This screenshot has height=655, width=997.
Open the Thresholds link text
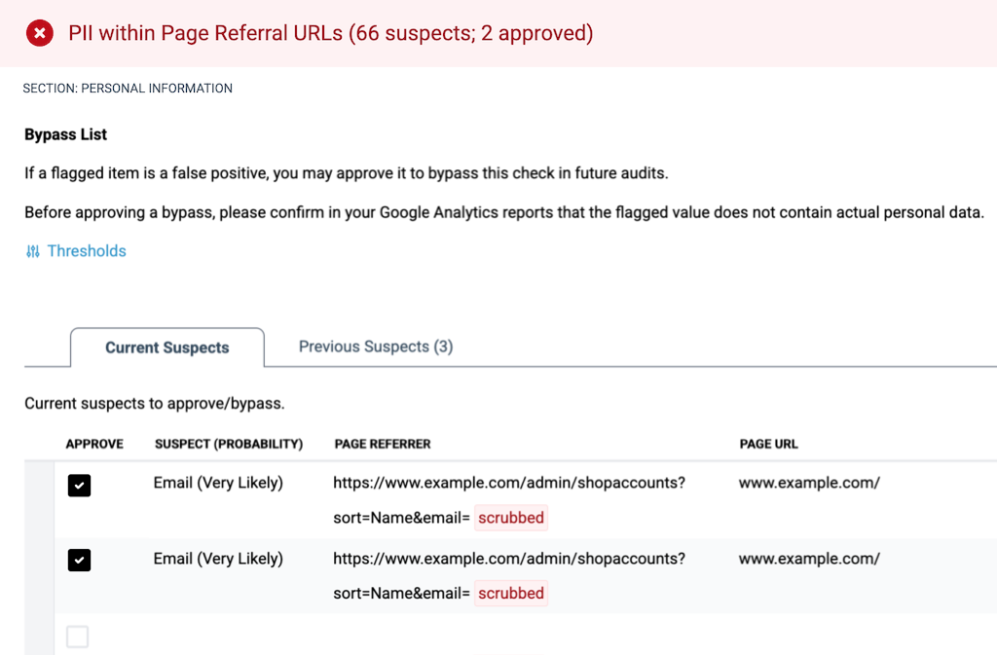coord(87,251)
